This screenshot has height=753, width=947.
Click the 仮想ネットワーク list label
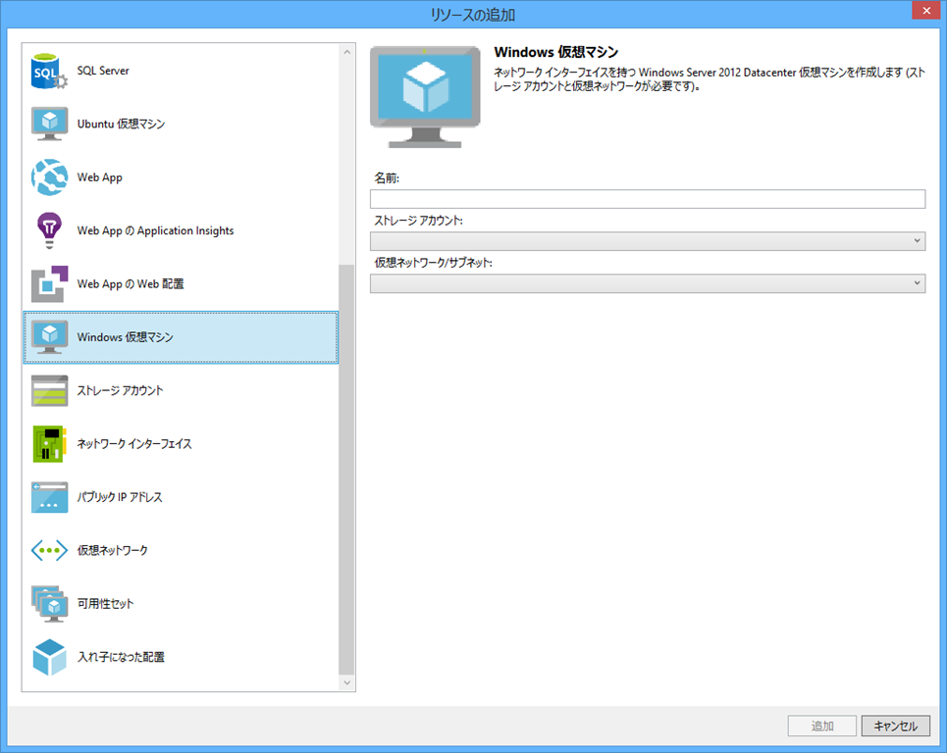pos(112,550)
